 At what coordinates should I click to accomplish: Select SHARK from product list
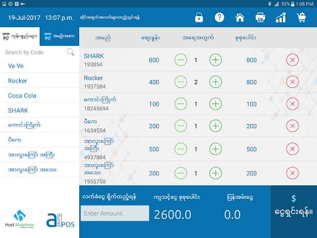coord(40,110)
